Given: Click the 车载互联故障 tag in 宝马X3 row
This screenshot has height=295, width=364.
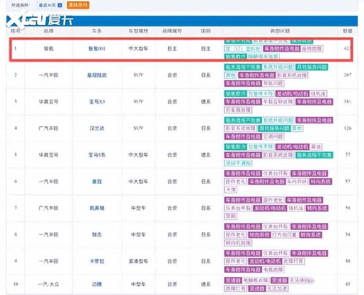Looking at the screenshot, I should [x=278, y=101].
